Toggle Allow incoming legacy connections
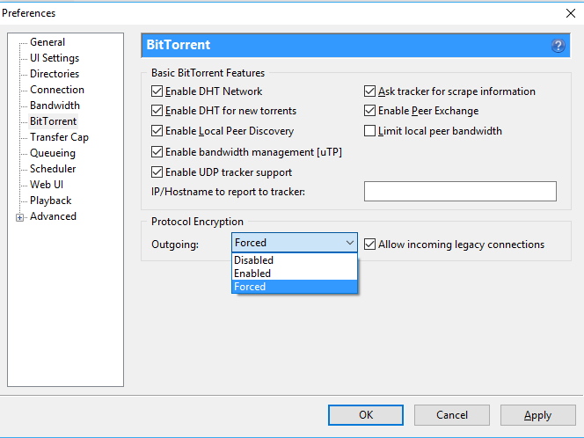This screenshot has width=584, height=438. [x=369, y=245]
